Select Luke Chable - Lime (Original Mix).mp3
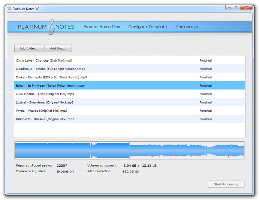The image size is (259, 200). (x=45, y=94)
